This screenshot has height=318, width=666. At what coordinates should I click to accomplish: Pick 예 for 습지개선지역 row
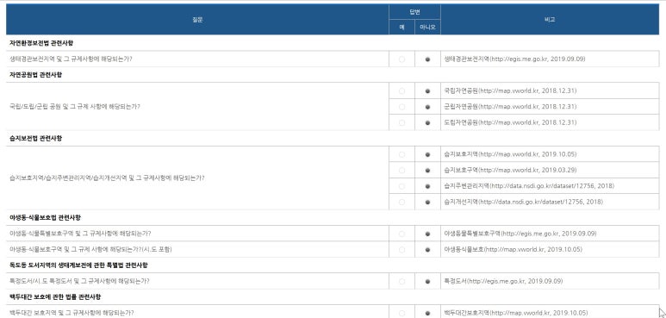point(401,203)
